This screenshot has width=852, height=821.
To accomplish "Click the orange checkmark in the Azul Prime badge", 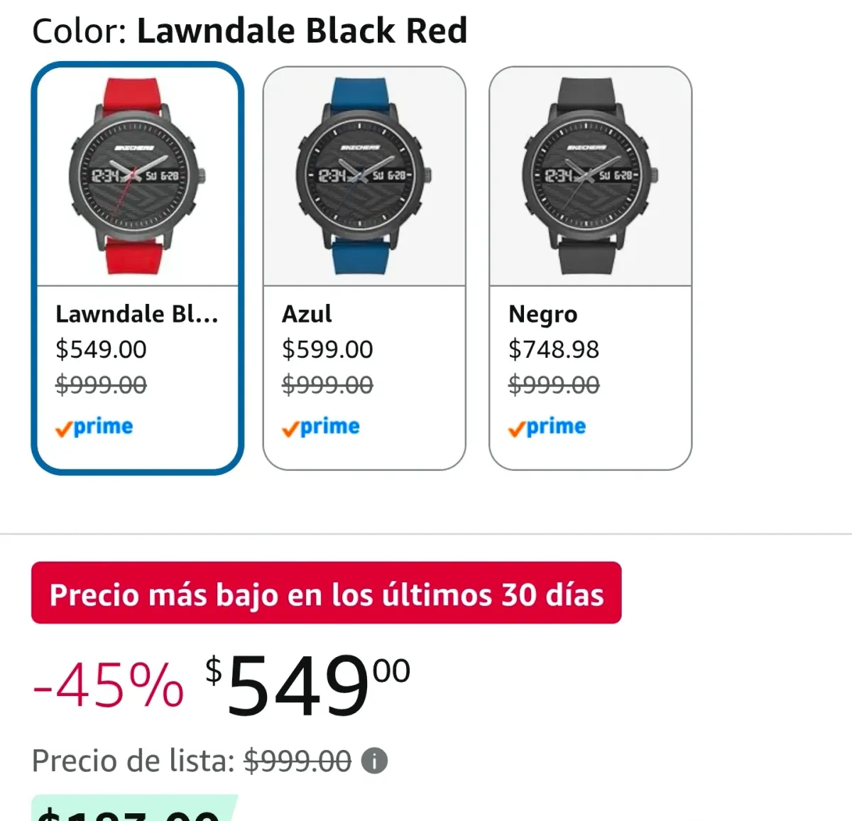I will 288,426.
